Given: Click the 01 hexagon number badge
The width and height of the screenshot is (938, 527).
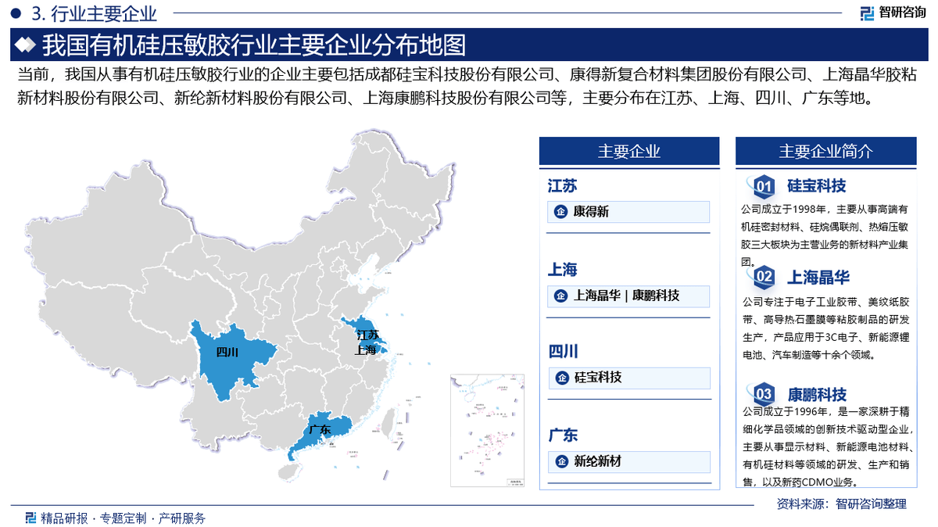Looking at the screenshot, I should click(x=763, y=186).
